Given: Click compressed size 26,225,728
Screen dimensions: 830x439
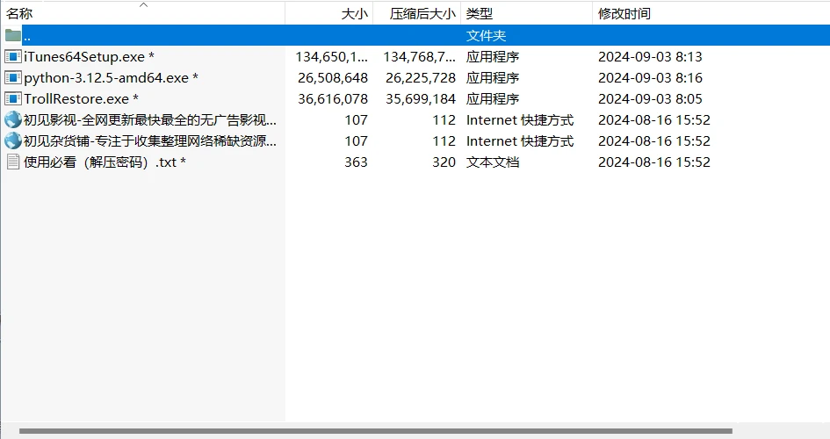Looking at the screenshot, I should (421, 78).
